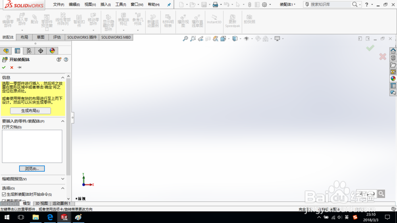Click the 参考几何体 icon
This screenshot has height=223, width=397.
138,19
